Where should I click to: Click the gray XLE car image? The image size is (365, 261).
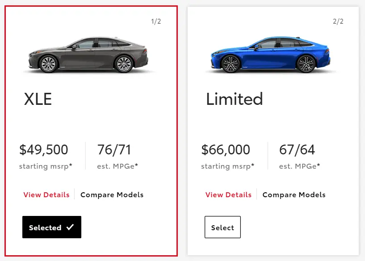(88, 55)
